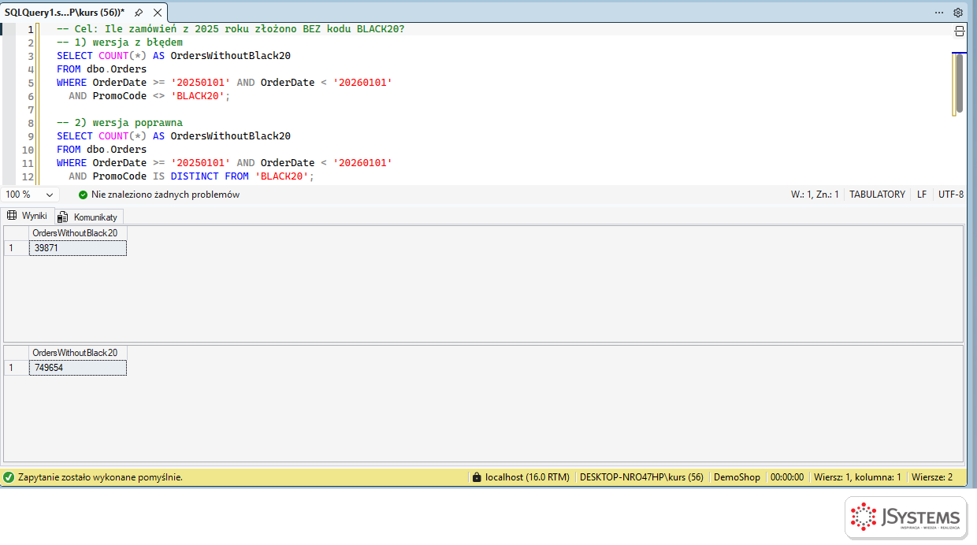
Task: Click the green no-problems checkmark icon
Action: point(83,195)
